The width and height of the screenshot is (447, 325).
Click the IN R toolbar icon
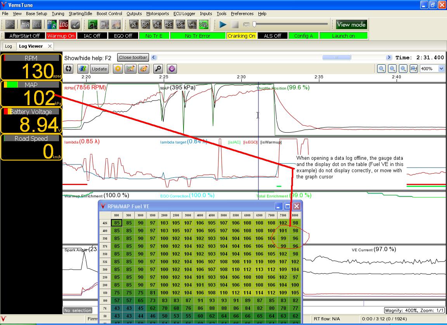click(52, 24)
